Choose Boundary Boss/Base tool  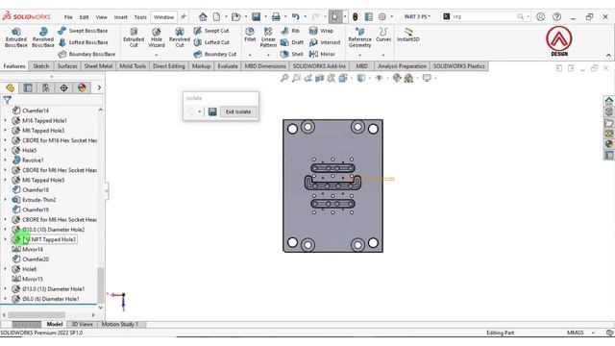(86, 54)
